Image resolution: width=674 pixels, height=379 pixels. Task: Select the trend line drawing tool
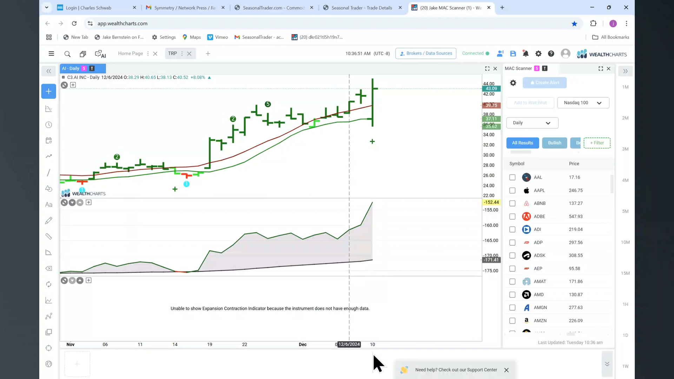[49, 173]
